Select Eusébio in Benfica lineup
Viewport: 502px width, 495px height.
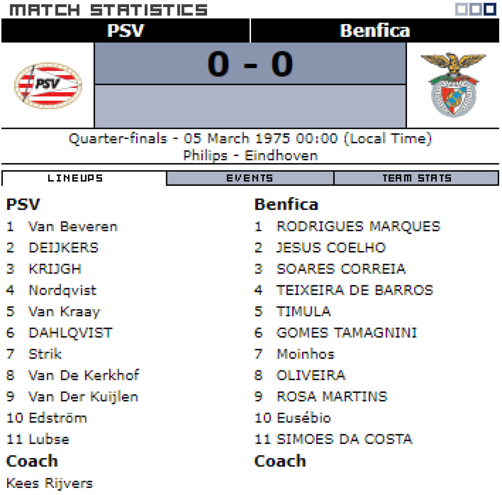(304, 418)
